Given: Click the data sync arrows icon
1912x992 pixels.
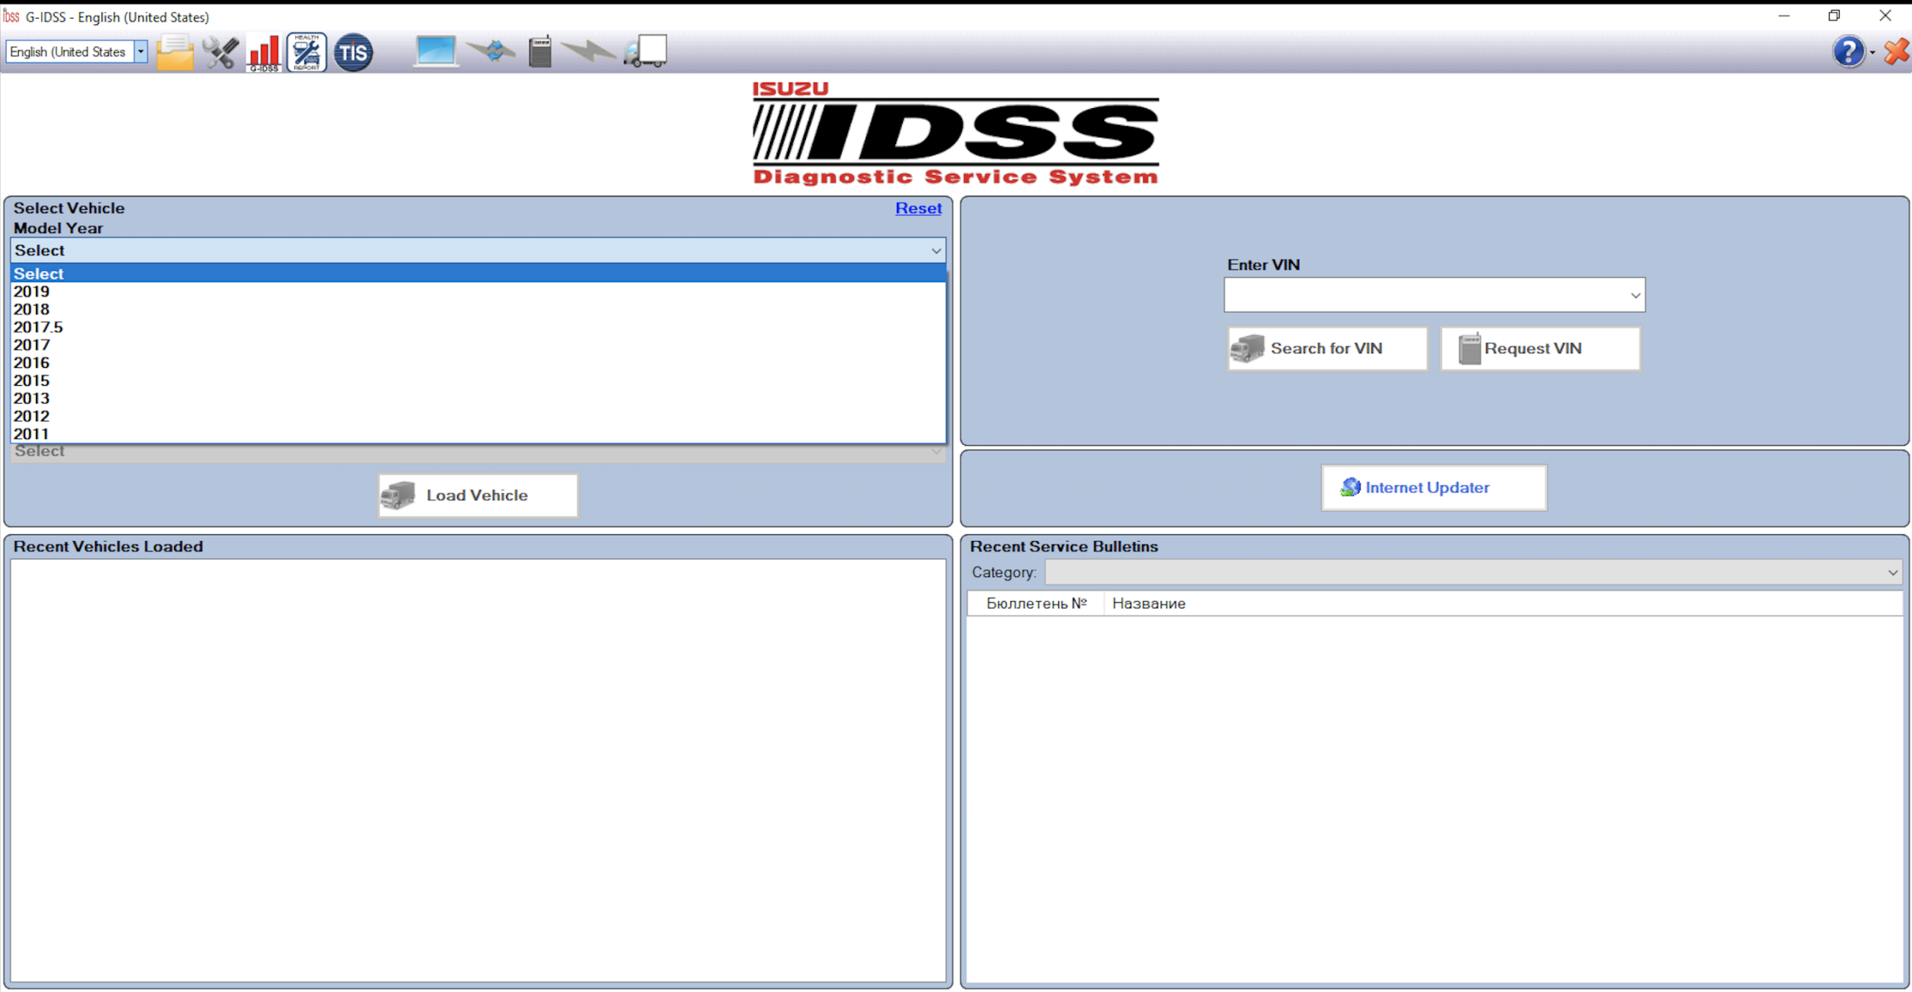Looking at the screenshot, I should (491, 51).
